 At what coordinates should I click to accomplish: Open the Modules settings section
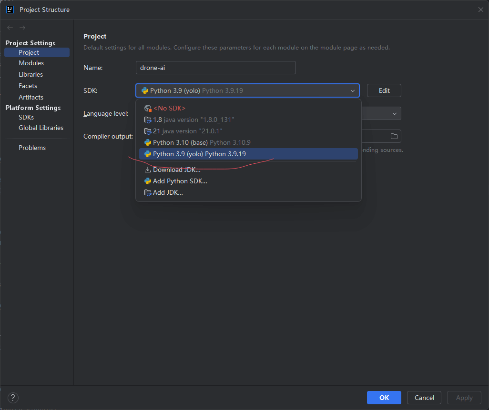[x=31, y=63]
